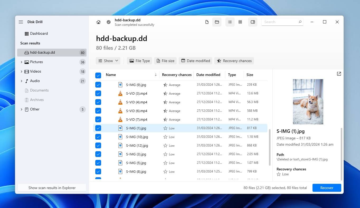Click the Recover button
Screen dimensions: 360x208
point(327,188)
